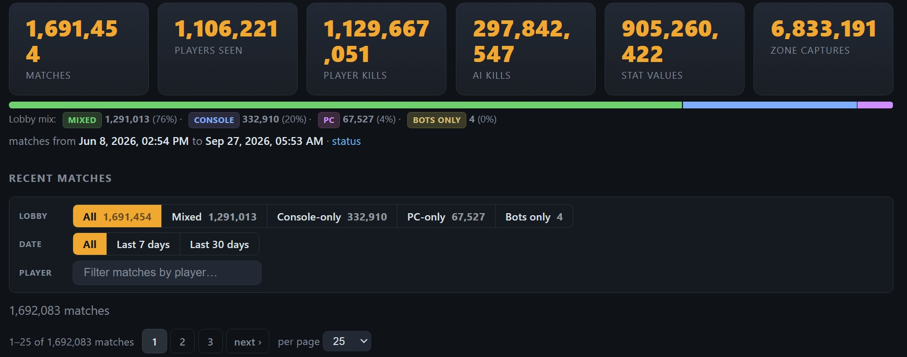The width and height of the screenshot is (907, 357).
Task: Click the player filter input field
Action: 167,273
